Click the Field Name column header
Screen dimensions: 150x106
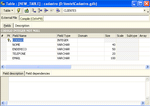[x=34, y=36]
